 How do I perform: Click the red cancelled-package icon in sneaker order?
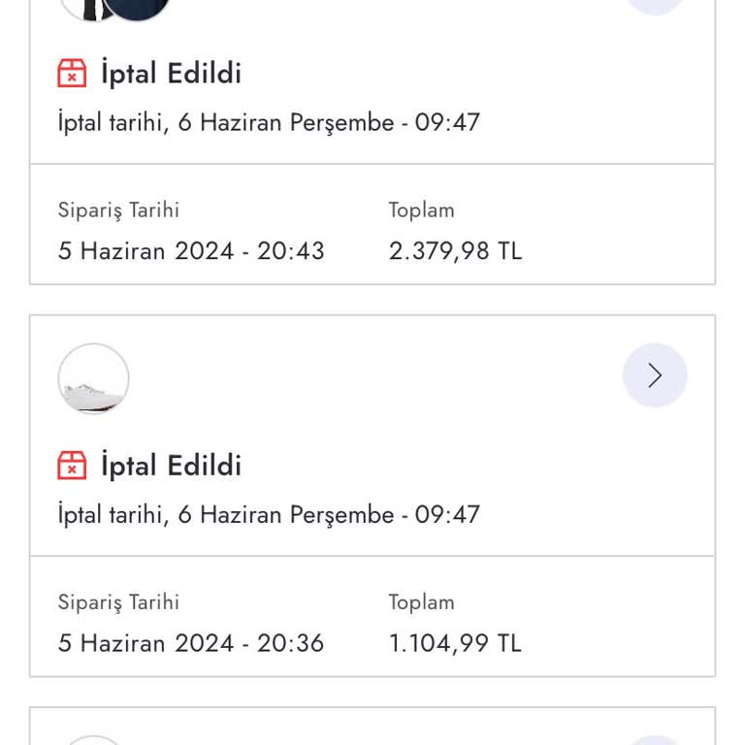72,466
